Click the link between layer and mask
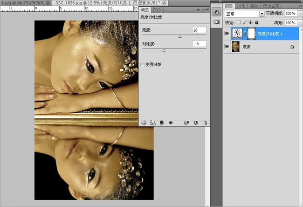Viewport: 303px width, 207px height. point(245,34)
